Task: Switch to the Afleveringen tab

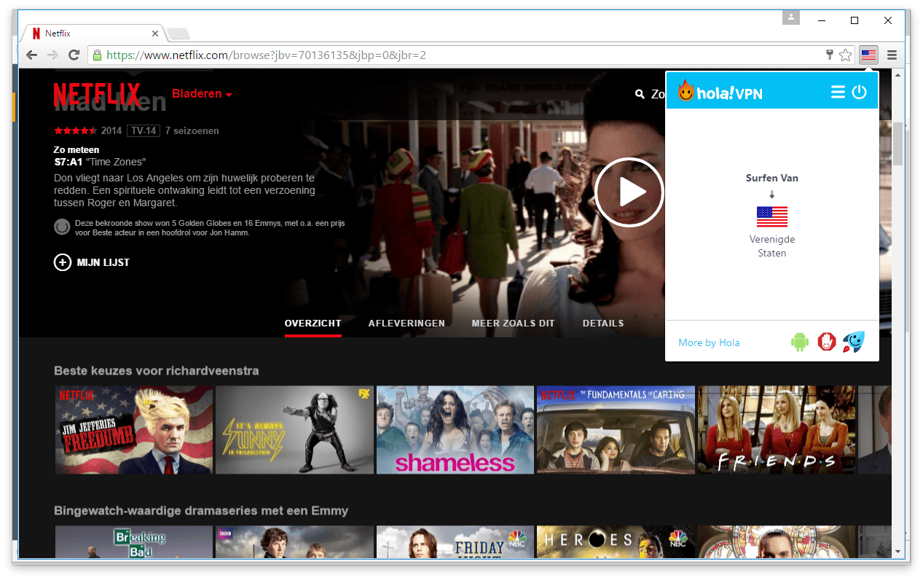Action: (406, 324)
